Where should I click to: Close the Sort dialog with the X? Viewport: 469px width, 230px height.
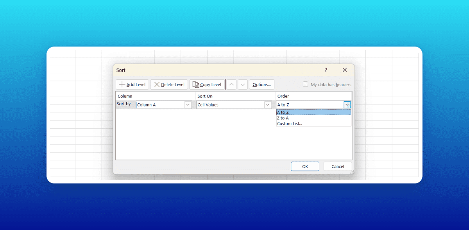click(x=344, y=70)
